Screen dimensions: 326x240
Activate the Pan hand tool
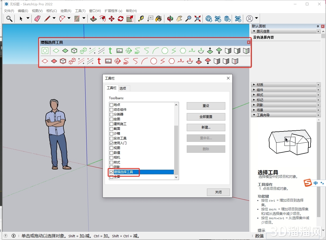pos(179,19)
